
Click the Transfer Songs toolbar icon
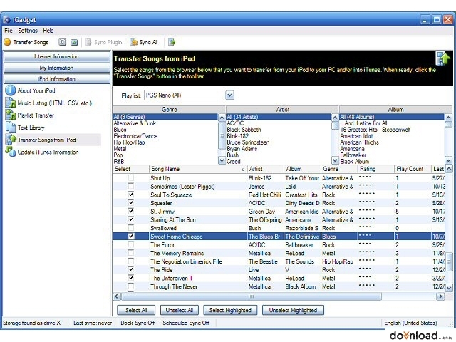pos(7,43)
